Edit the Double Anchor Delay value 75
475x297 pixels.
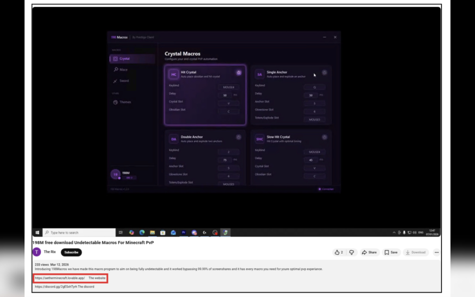click(x=224, y=160)
